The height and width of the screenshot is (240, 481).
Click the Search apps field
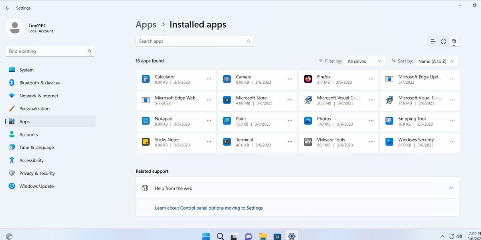(x=194, y=41)
